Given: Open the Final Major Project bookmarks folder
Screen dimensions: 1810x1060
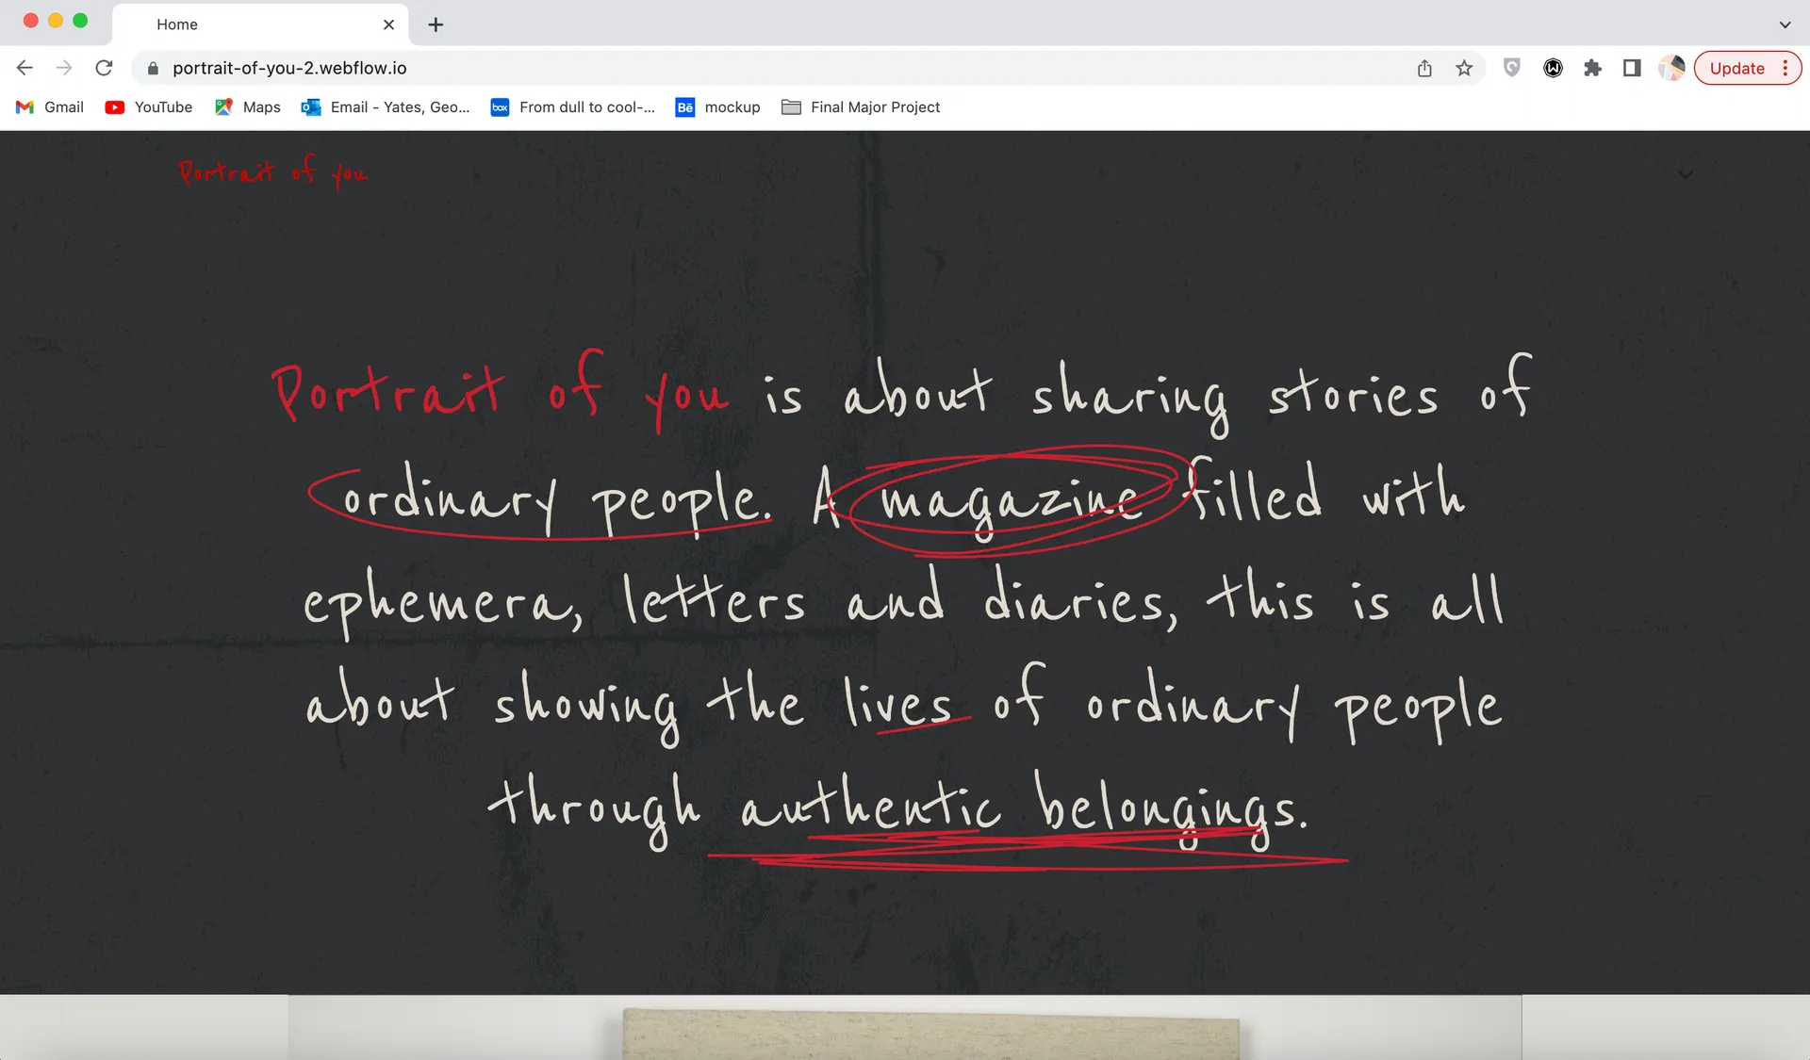Looking at the screenshot, I should (861, 107).
